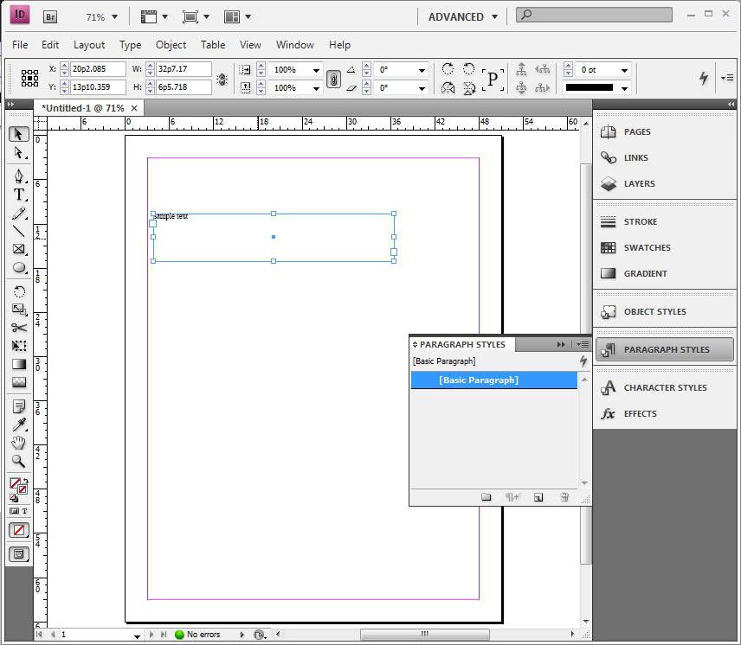Open the File menu

(20, 45)
